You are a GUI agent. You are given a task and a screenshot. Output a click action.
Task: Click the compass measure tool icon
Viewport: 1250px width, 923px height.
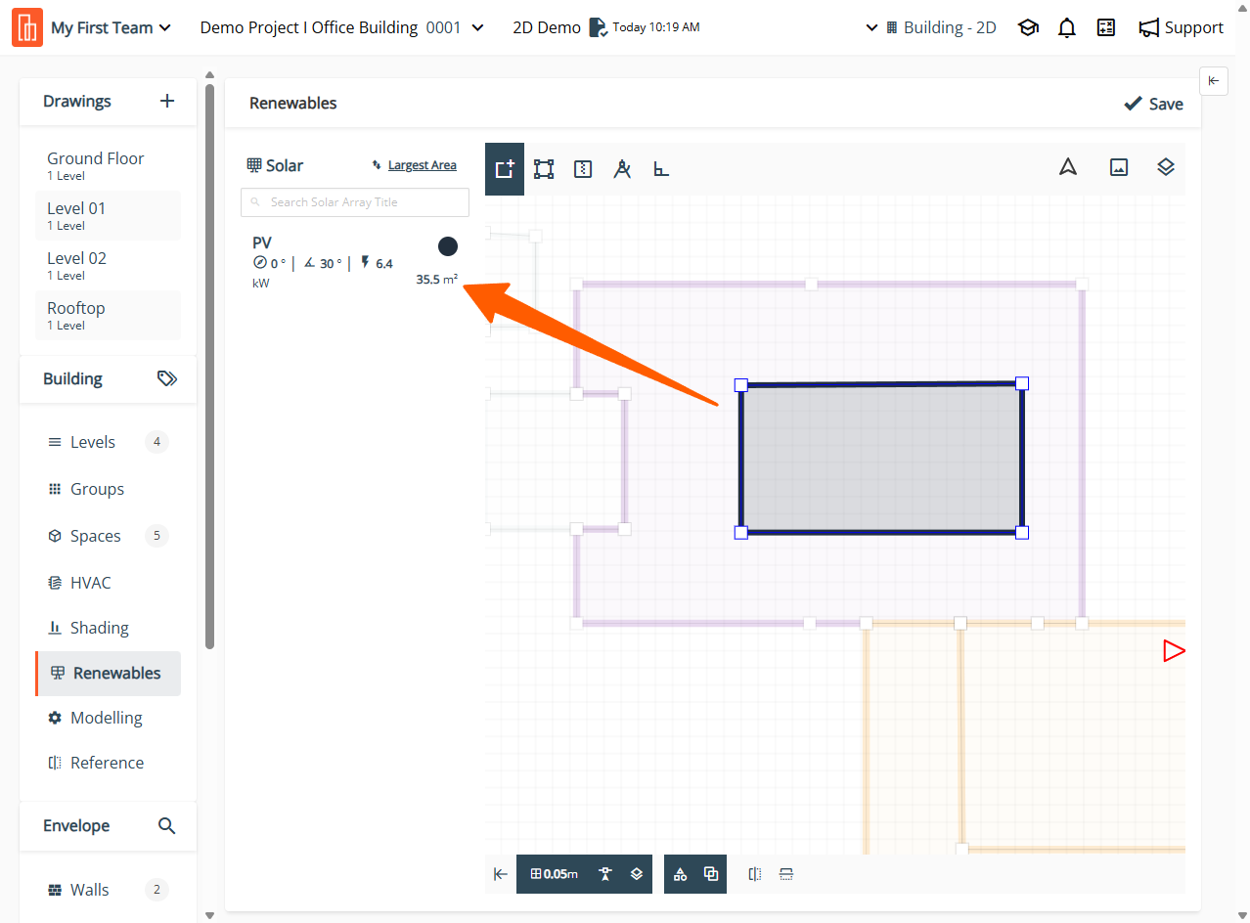[622, 169]
